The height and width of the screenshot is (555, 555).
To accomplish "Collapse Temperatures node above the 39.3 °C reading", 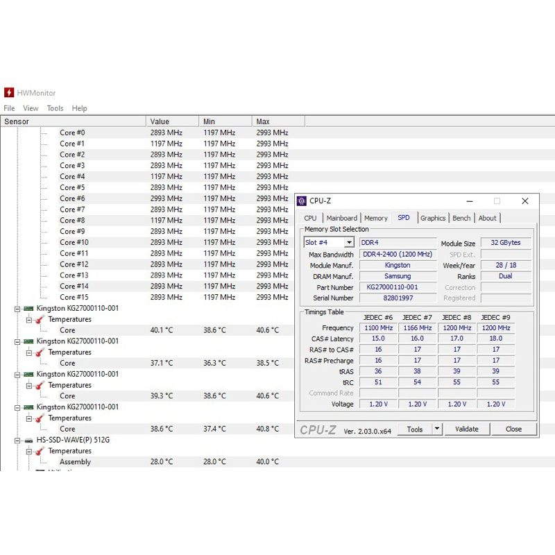I will pos(29,385).
